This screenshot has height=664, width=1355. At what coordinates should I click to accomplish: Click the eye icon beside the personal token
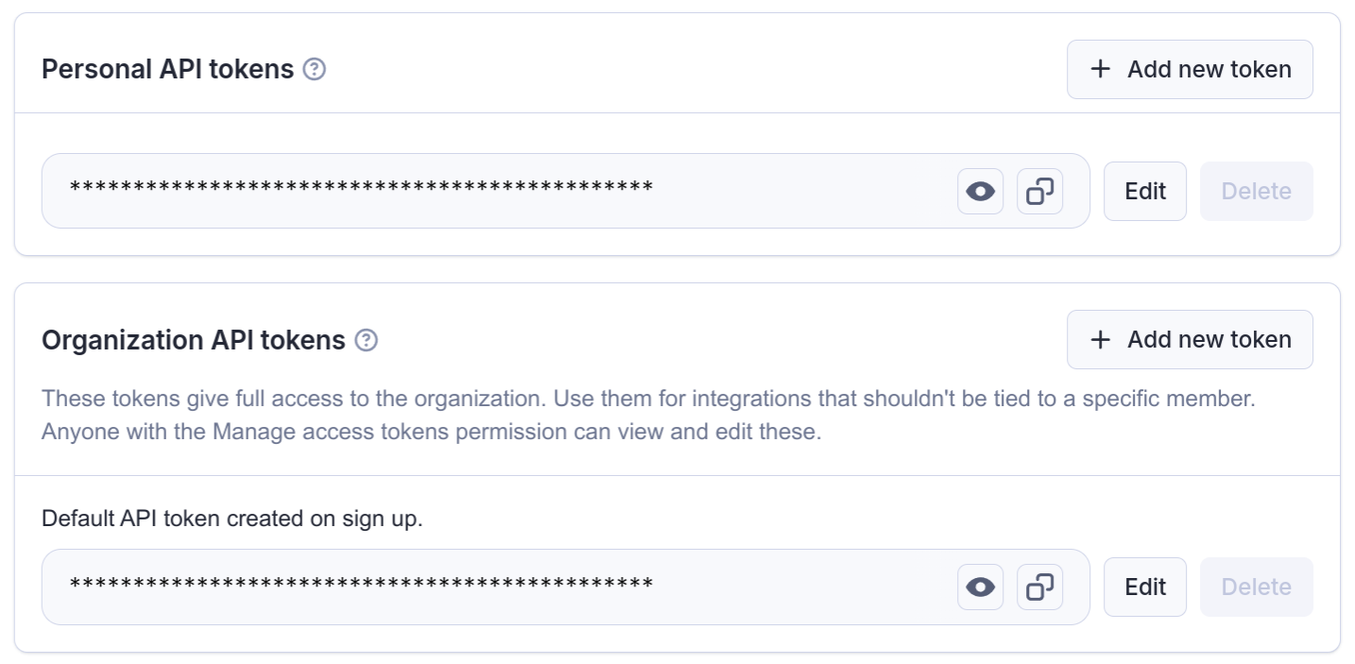(980, 191)
